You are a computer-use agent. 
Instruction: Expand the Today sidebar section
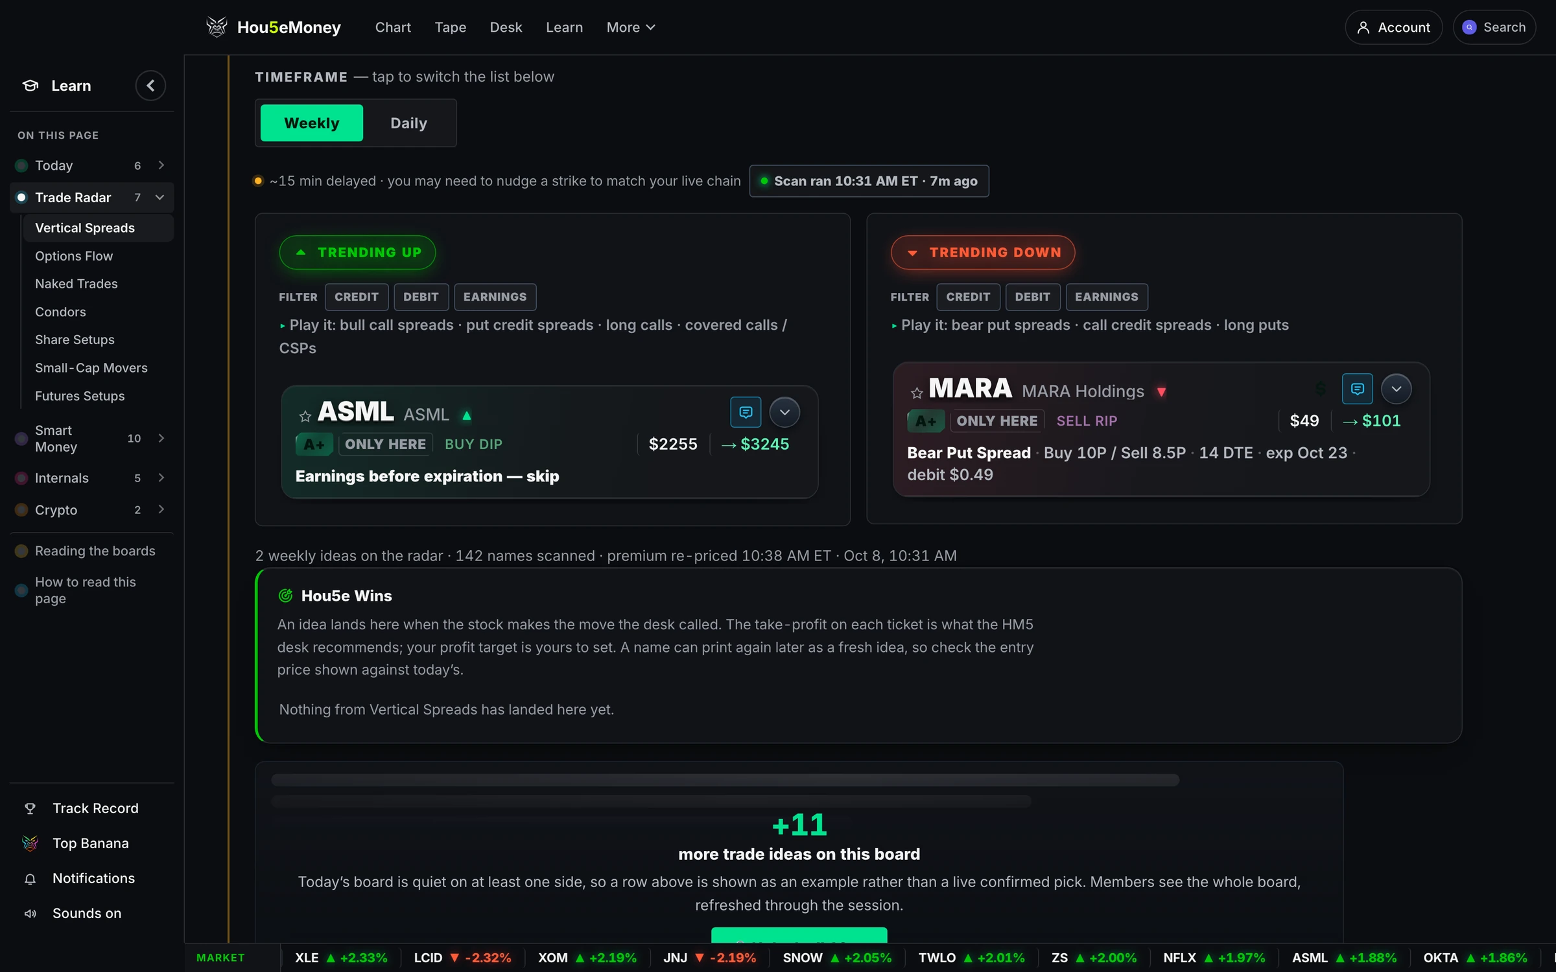point(161,165)
